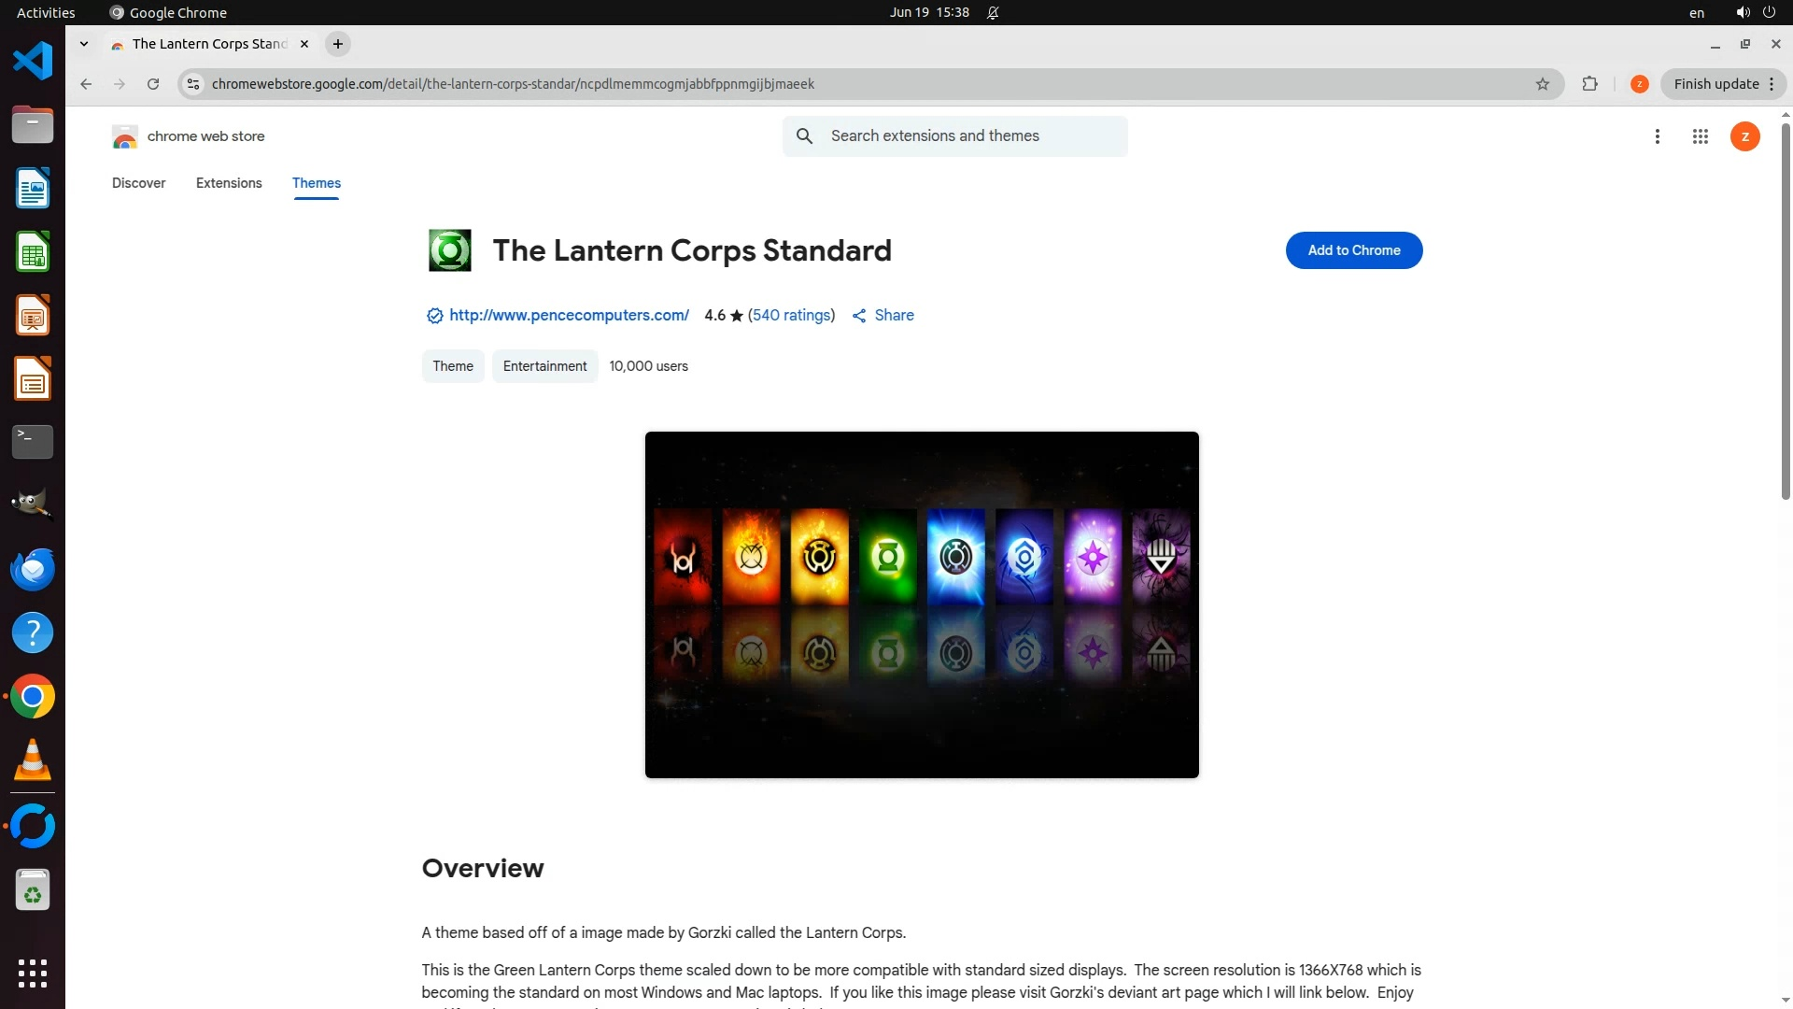Click the site information icon
This screenshot has width=1793, height=1009.
193,84
